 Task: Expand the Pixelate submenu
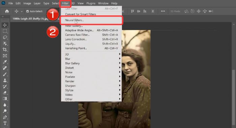[x=91, y=77]
